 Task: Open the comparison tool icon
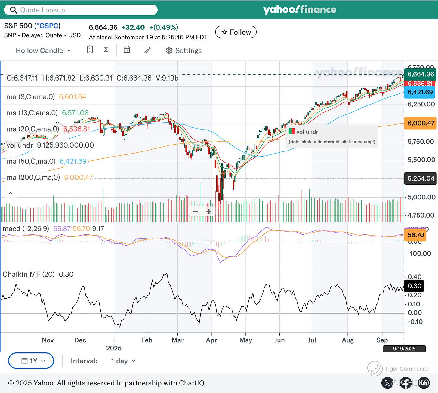pyautogui.click(x=90, y=50)
